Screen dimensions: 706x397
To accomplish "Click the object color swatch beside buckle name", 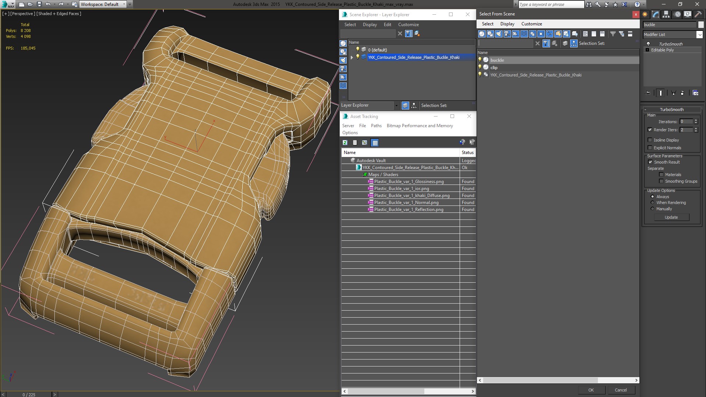I will point(700,25).
